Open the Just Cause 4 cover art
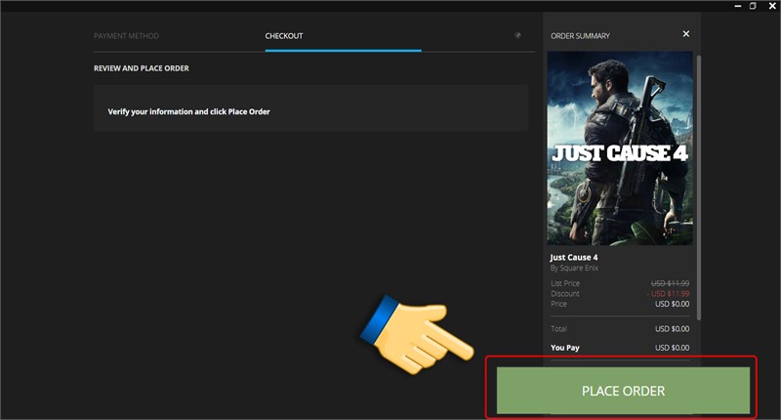 pos(620,147)
